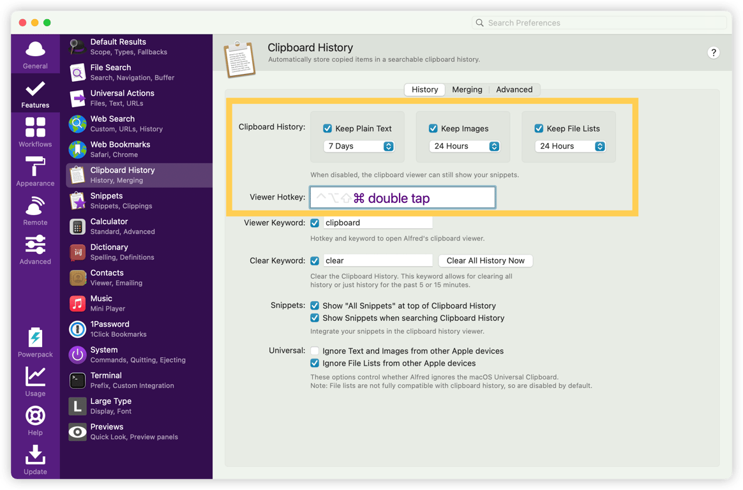Select the Features section icon
This screenshot has height=490, width=743.
36,93
